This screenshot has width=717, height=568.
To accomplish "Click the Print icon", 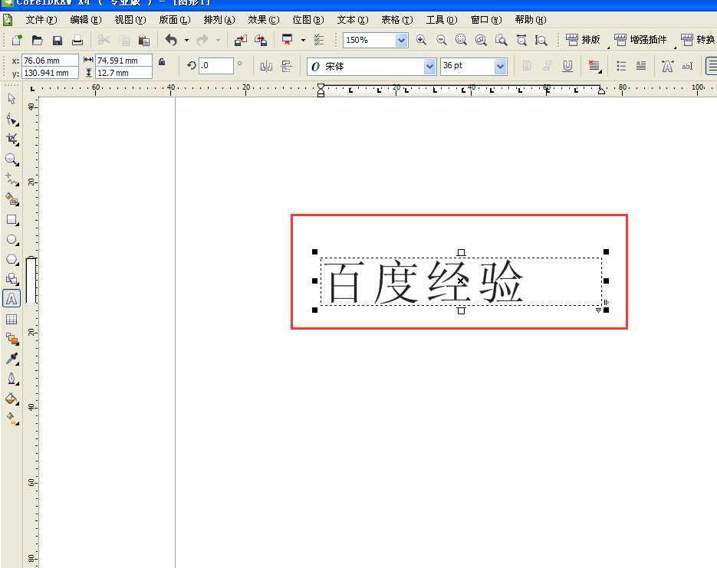I will point(77,39).
